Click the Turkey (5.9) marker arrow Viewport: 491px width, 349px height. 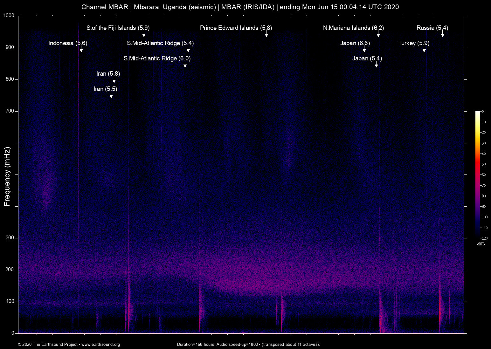pyautogui.click(x=424, y=50)
